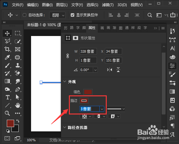Select the Zoom tool in toolbox

[x=7, y=113]
